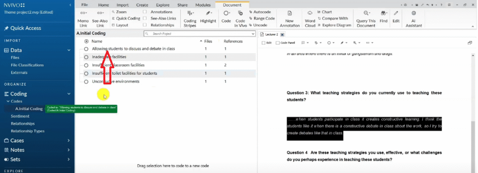Switch to the Explore tab
Image resolution: width=478 pixels, height=173 pixels.
[x=163, y=5]
